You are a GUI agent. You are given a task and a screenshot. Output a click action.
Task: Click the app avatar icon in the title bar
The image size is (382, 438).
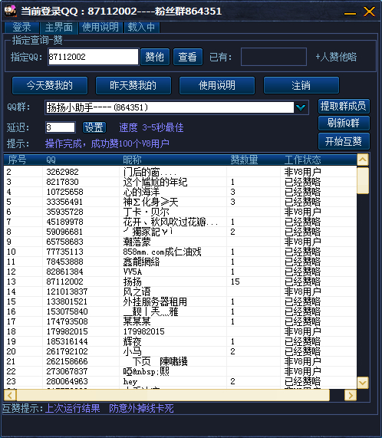[x=11, y=11]
